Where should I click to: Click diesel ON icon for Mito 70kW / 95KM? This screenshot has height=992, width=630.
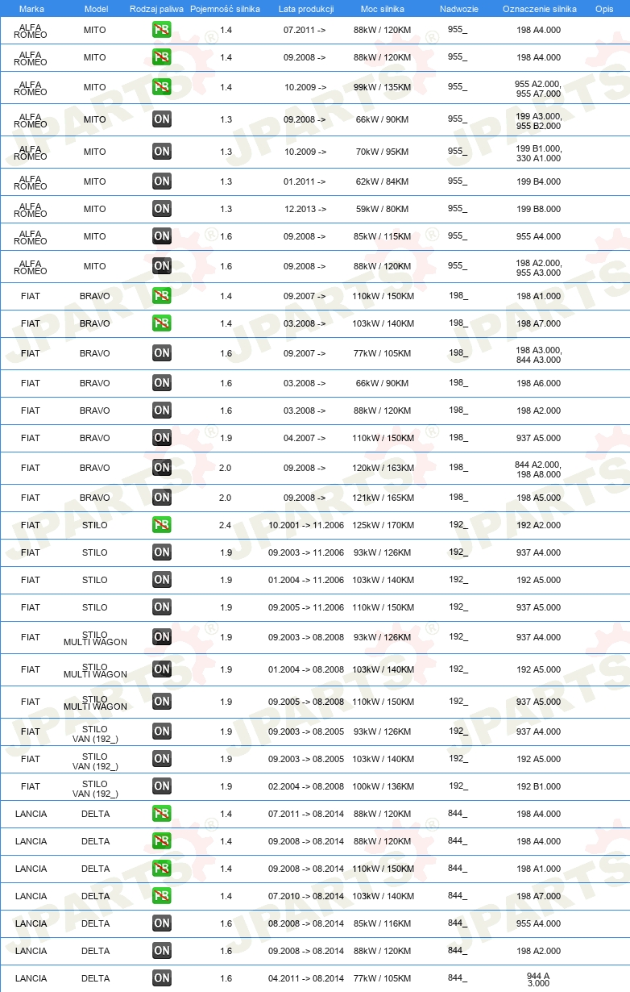[162, 152]
